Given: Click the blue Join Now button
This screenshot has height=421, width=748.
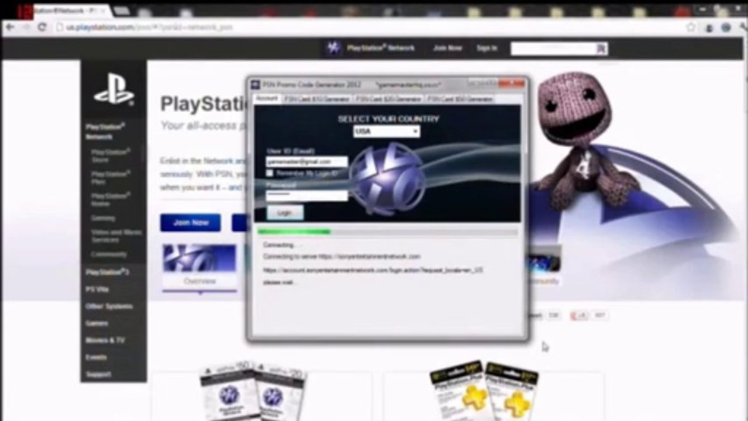Looking at the screenshot, I should pyautogui.click(x=191, y=222).
